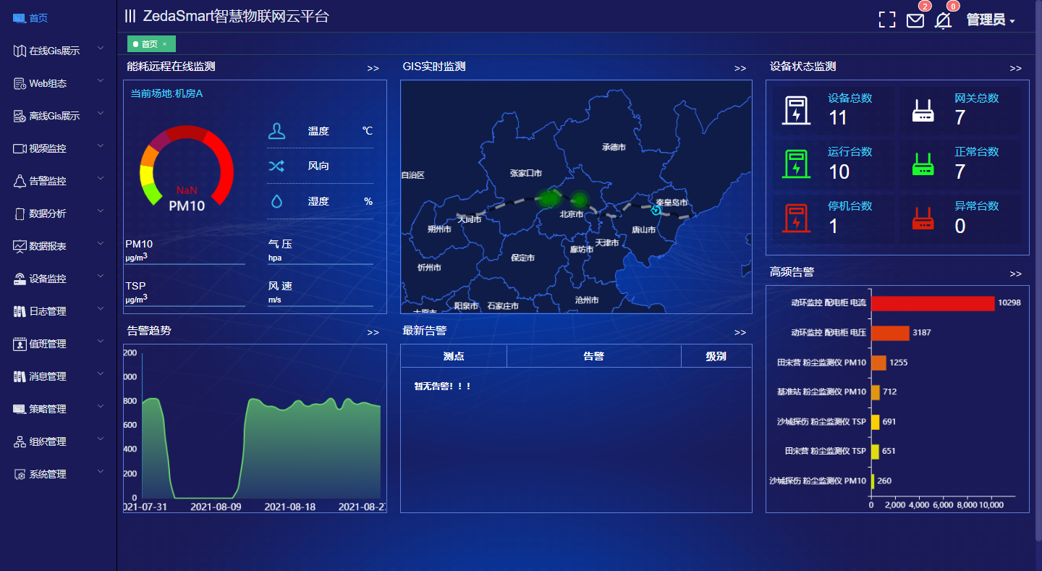The width and height of the screenshot is (1042, 571).
Task: Open more for 能耗远程在线监测 panel
Action: (x=373, y=68)
